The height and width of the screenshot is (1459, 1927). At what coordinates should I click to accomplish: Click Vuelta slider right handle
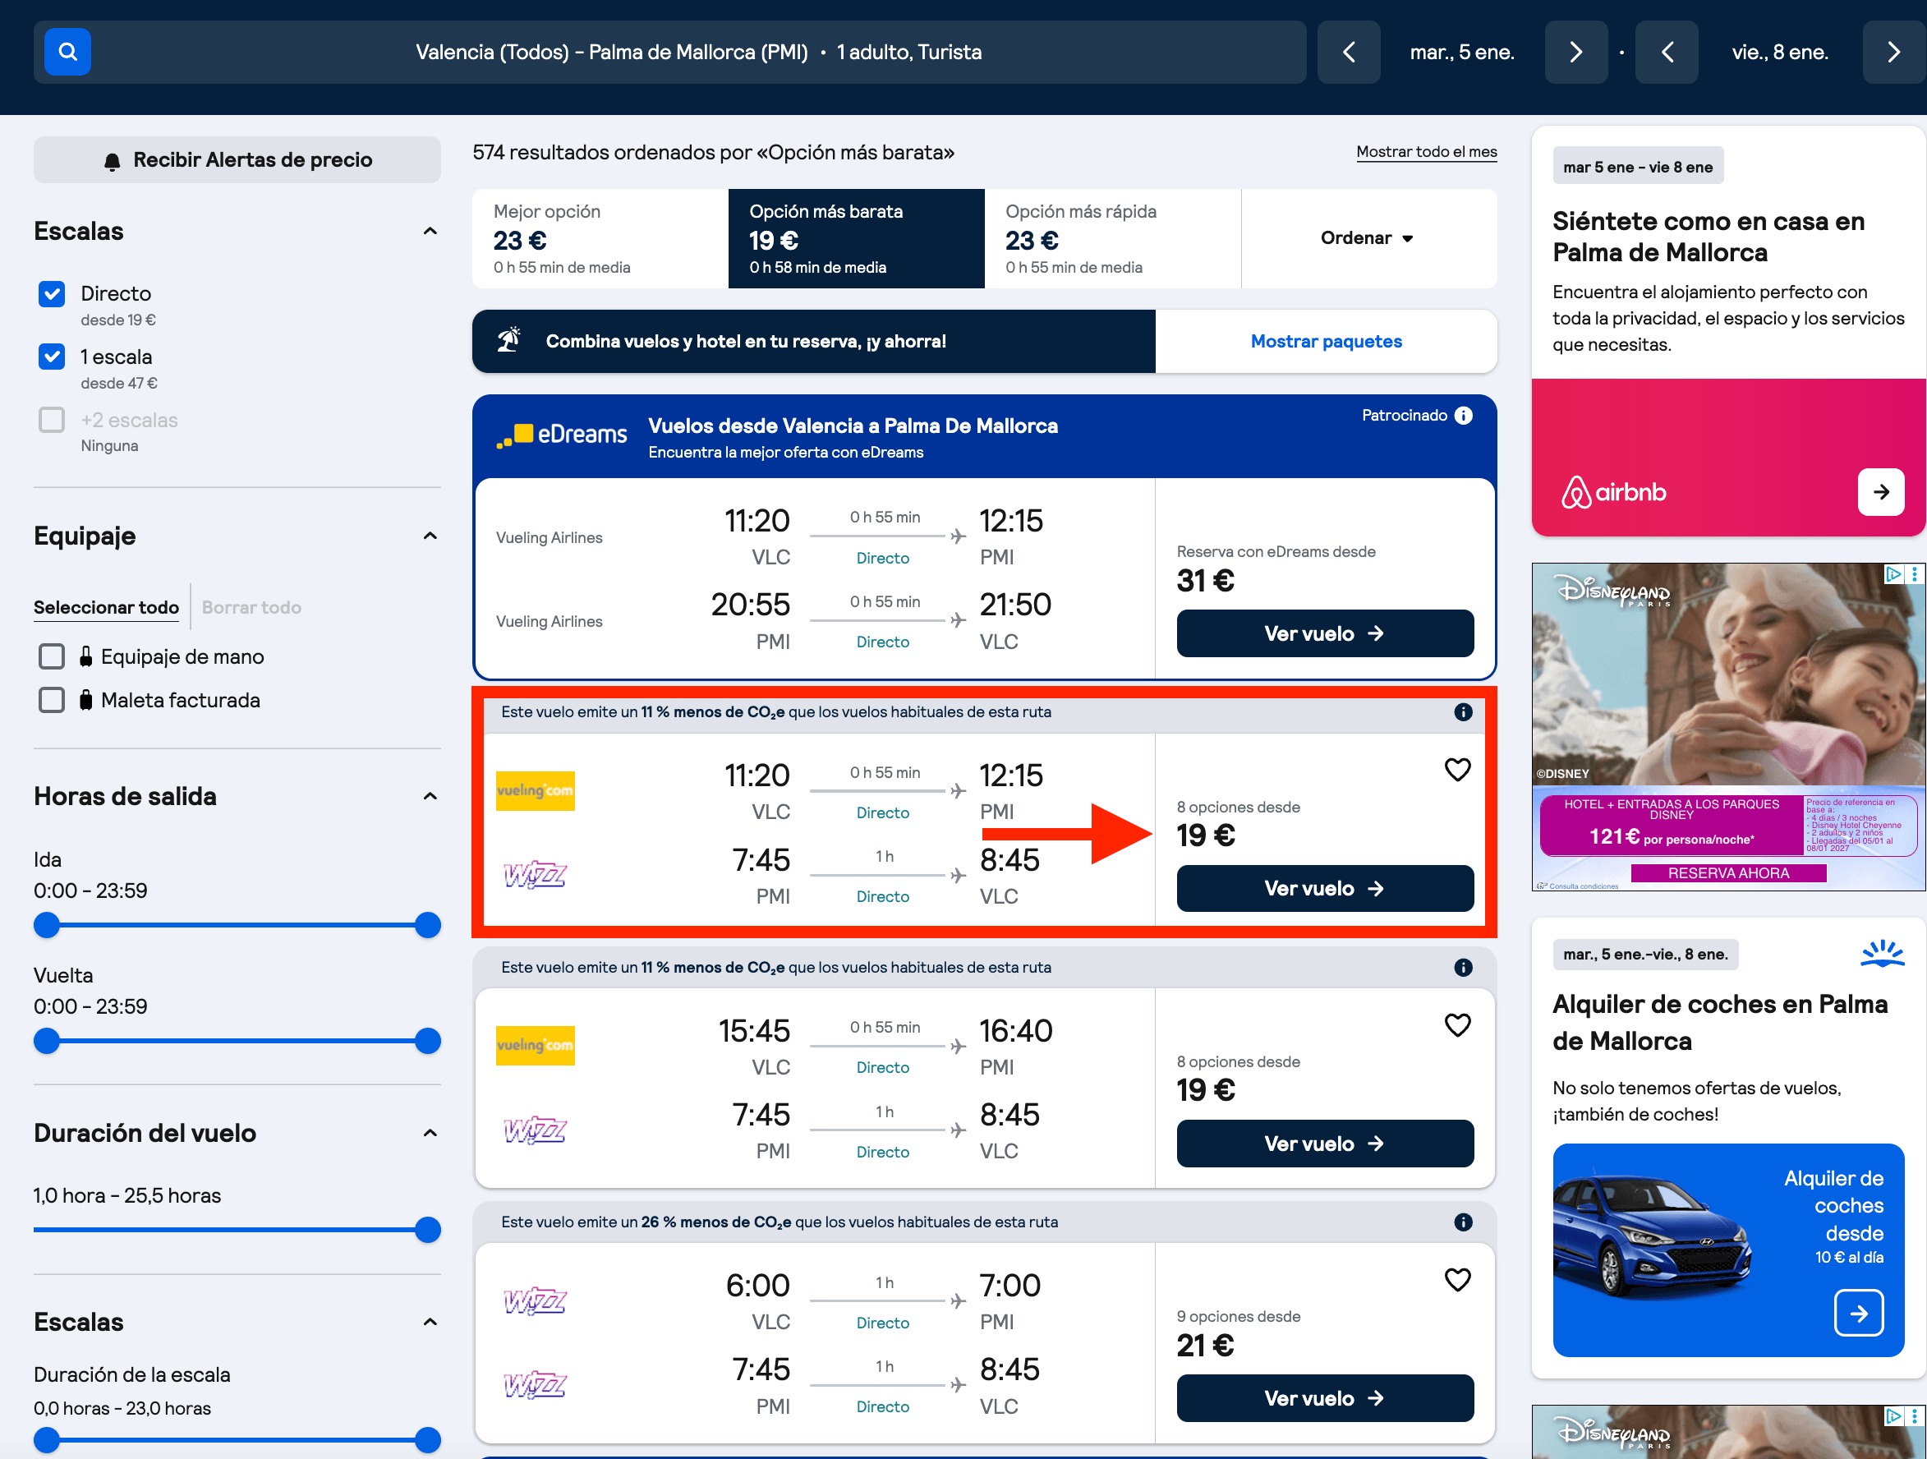428,1041
